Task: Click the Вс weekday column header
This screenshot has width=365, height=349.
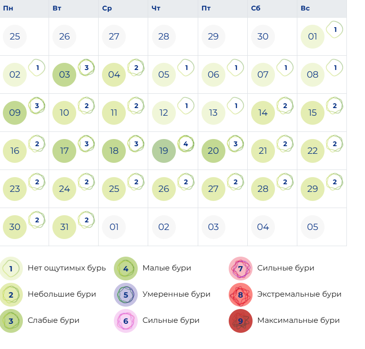Action: [305, 9]
